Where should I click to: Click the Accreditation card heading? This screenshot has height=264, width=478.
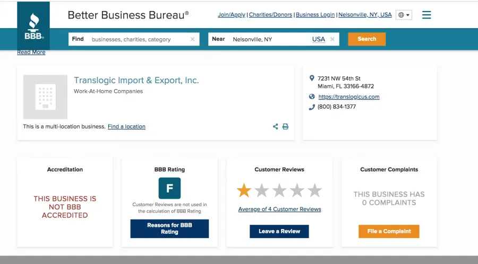click(x=65, y=170)
